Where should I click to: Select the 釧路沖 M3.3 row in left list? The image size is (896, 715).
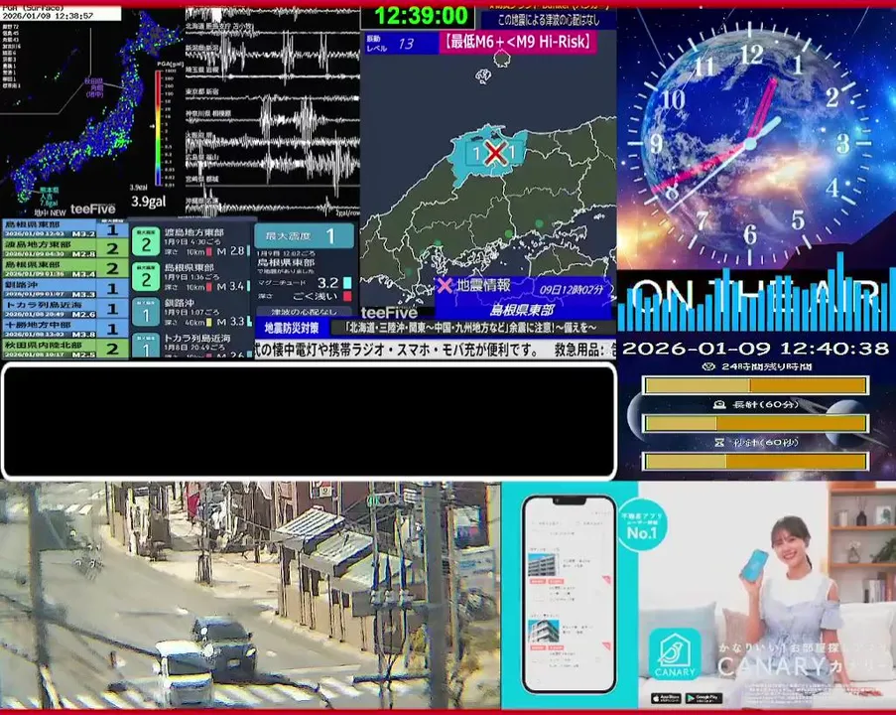click(x=64, y=289)
